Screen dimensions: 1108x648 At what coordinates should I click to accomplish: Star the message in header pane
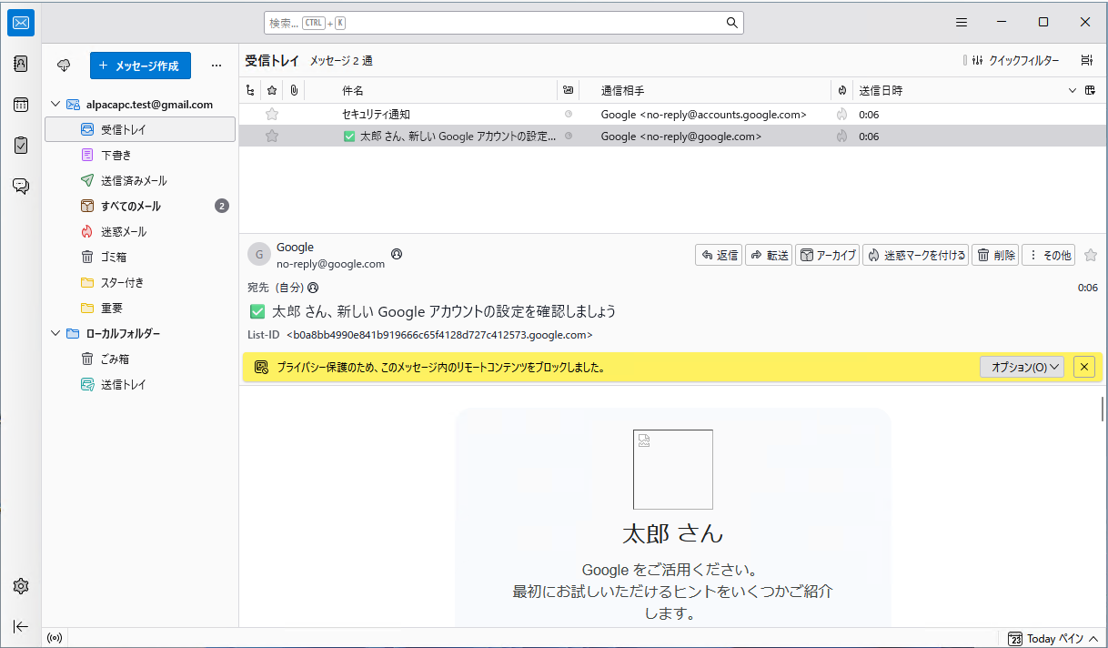(x=1091, y=255)
